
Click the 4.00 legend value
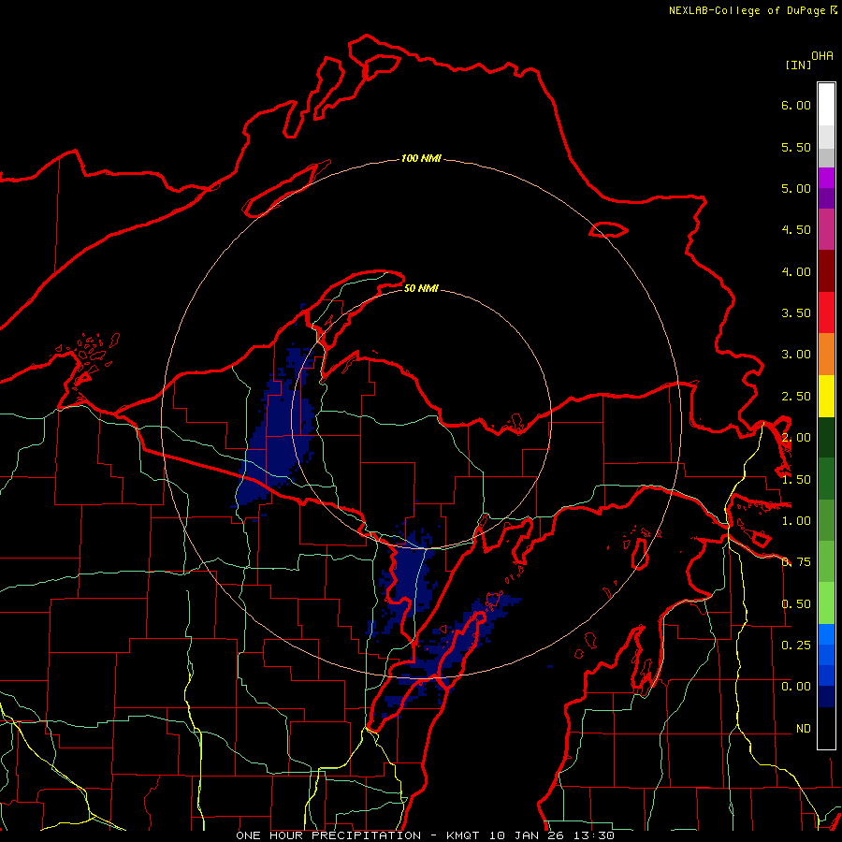coord(796,271)
